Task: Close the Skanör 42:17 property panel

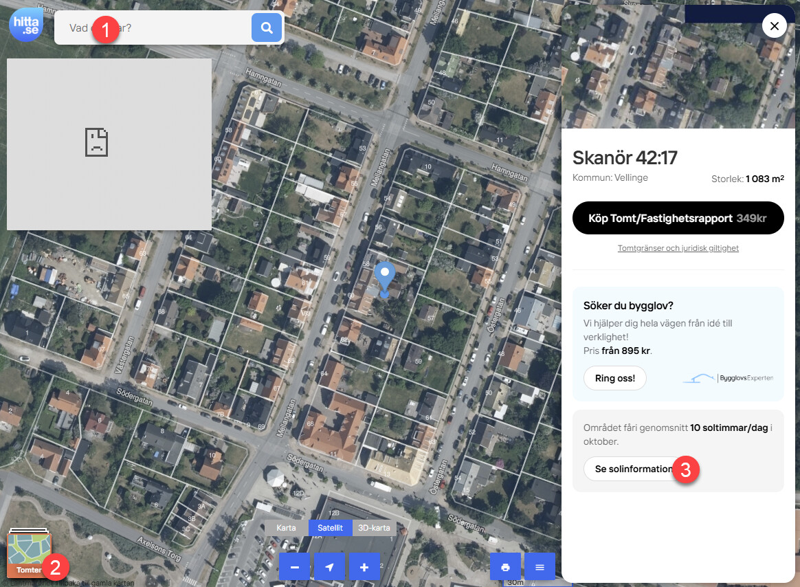Action: click(x=775, y=26)
